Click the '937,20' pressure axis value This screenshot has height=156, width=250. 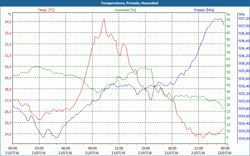point(244,19)
